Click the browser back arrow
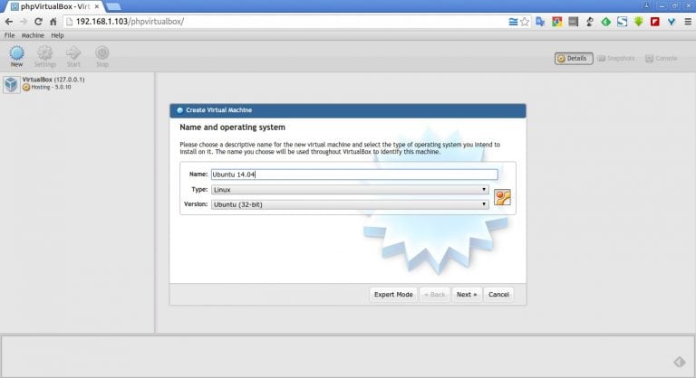This screenshot has height=378, width=696. pos(9,22)
